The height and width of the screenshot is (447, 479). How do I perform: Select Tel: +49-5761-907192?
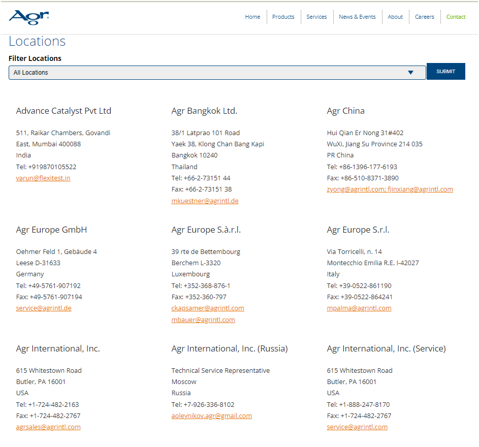pos(48,285)
